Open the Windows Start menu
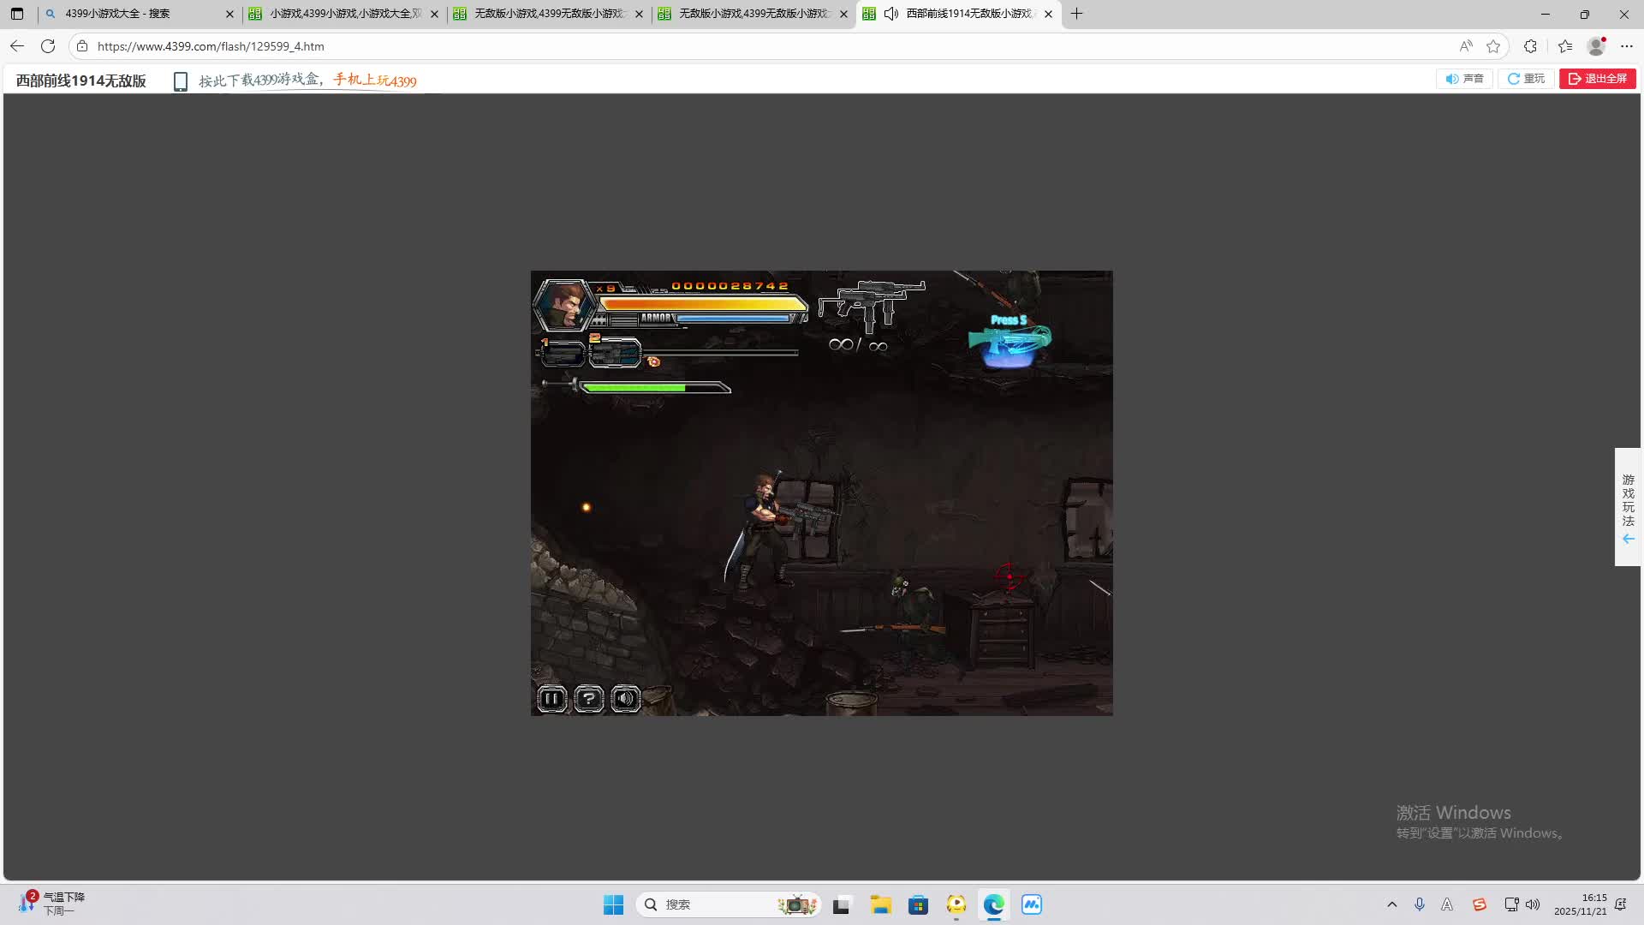Image resolution: width=1644 pixels, height=925 pixels. click(613, 904)
